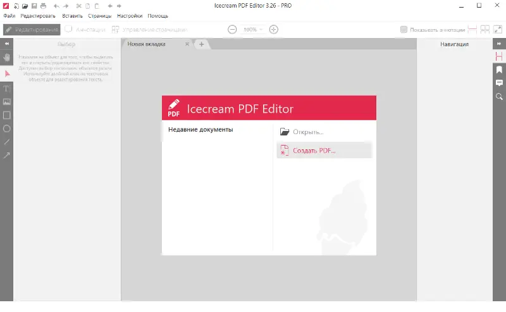The height and width of the screenshot is (312, 506).
Task: Open the 'Настройки' menu
Action: click(130, 16)
